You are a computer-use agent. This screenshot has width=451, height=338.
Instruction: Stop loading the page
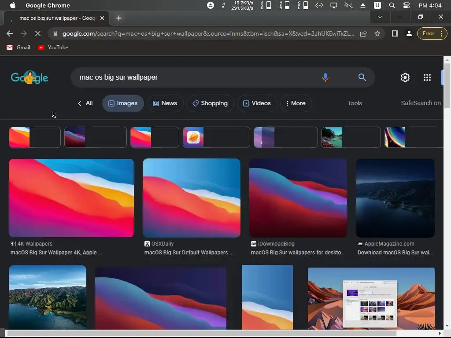(38, 33)
